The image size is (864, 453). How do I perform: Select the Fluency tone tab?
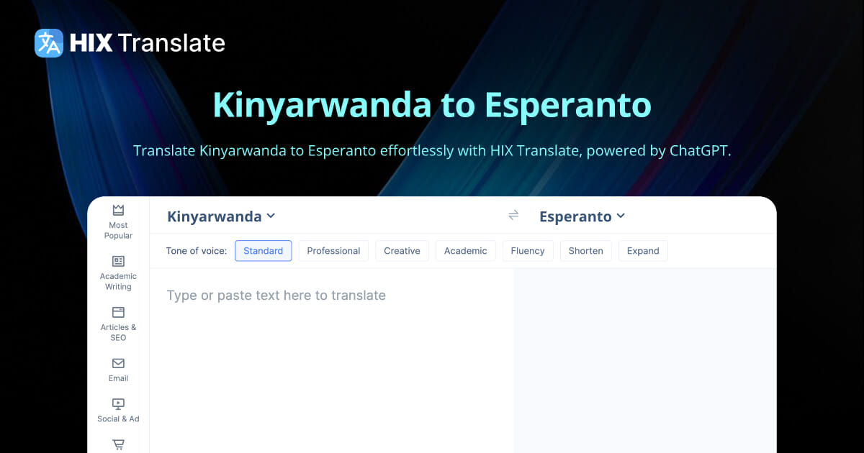(528, 250)
